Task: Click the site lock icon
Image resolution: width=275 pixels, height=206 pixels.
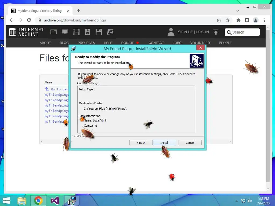Action: 40,20
